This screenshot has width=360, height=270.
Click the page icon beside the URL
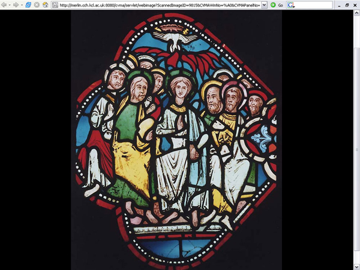click(x=56, y=5)
